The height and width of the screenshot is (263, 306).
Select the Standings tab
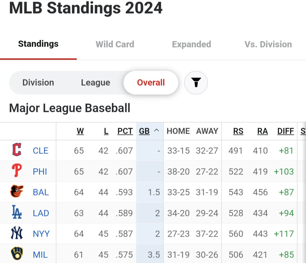[38, 44]
